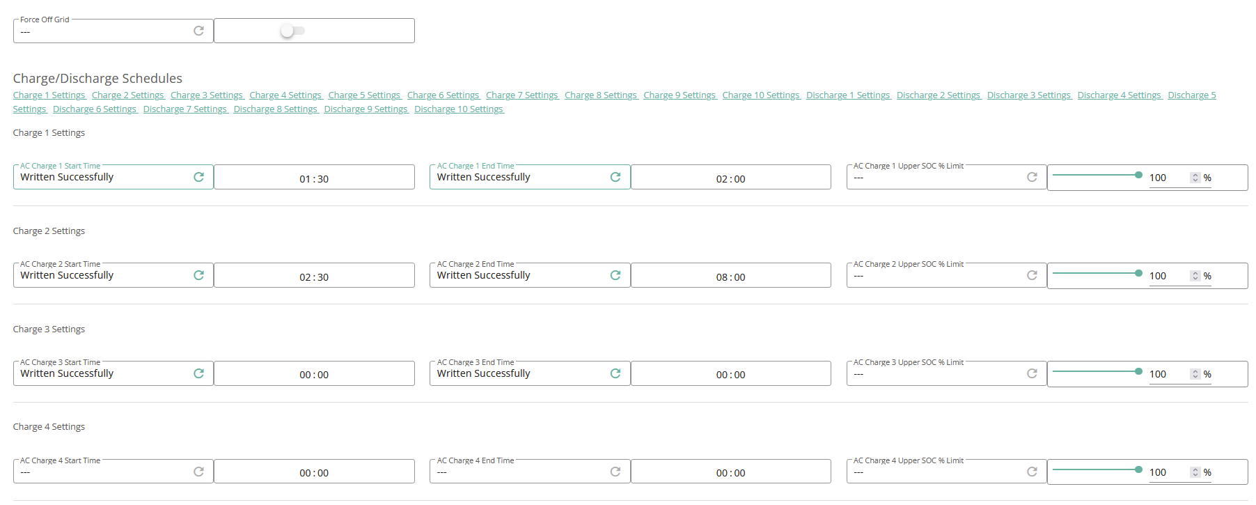Viewport: 1256px width, 505px height.
Task: Refresh AC Charge 1 Upper SOC Limit
Action: (1032, 177)
